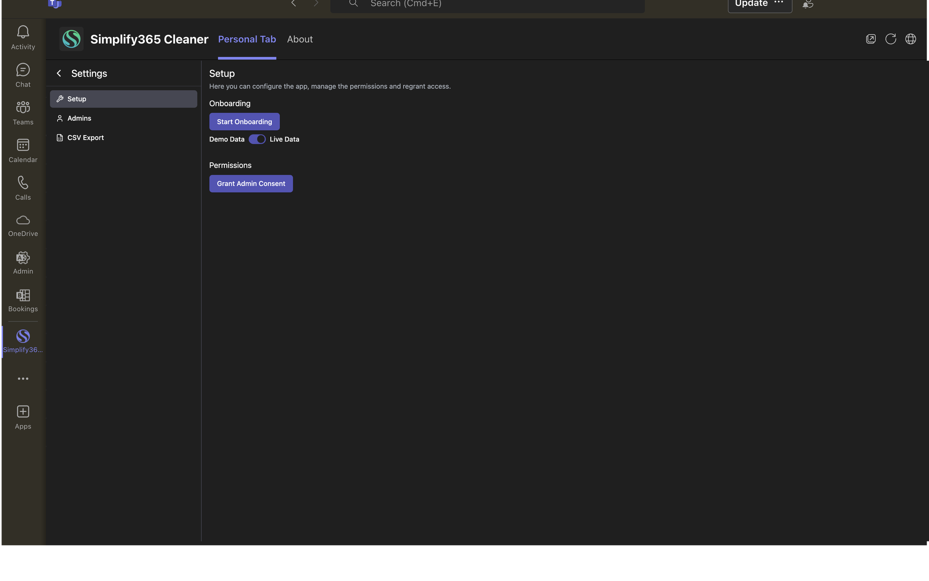Click the Onboarding section heading
The image size is (929, 581).
[x=230, y=103]
